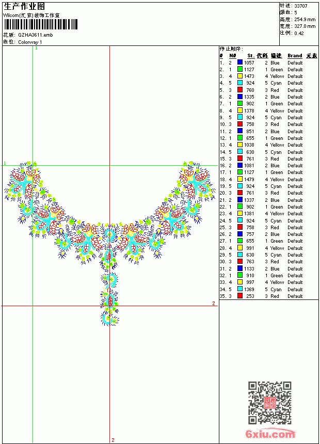Select the cyan swatch in stop row 4
The image size is (320, 444).
click(240, 83)
